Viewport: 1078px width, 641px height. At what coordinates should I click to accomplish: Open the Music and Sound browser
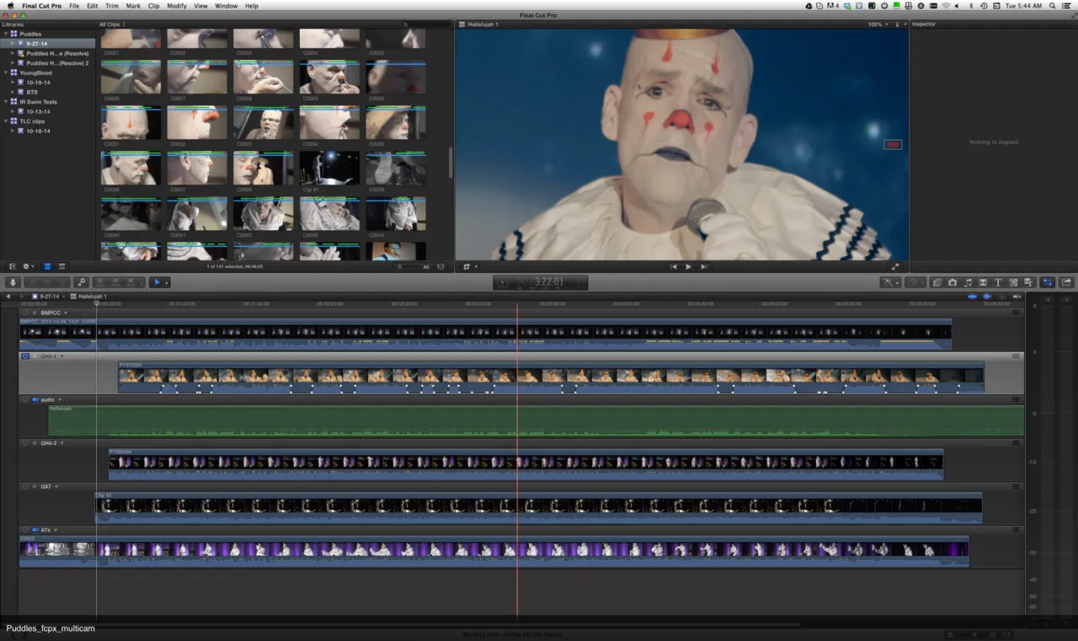968,282
